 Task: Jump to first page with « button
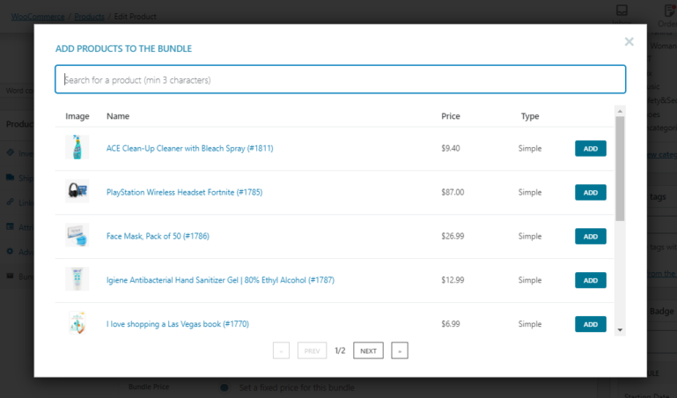281,350
